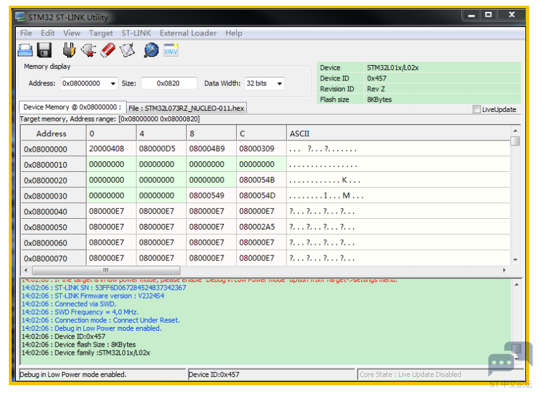Click status bar text Device ID:0x457
This screenshot has width=538, height=394.
214,374
